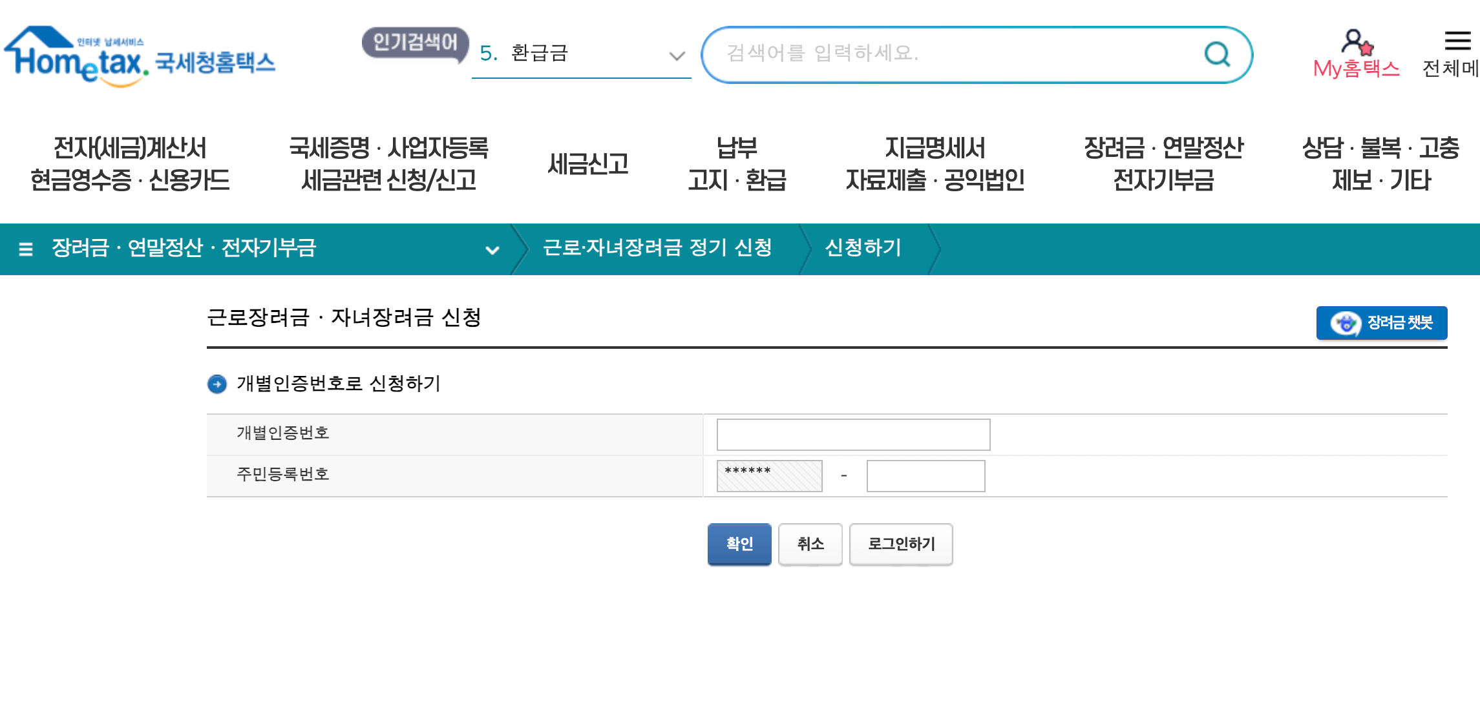Open 전자(세금)계산서 현금영수증·신용카드 menu
The image size is (1480, 717).
pos(130,164)
